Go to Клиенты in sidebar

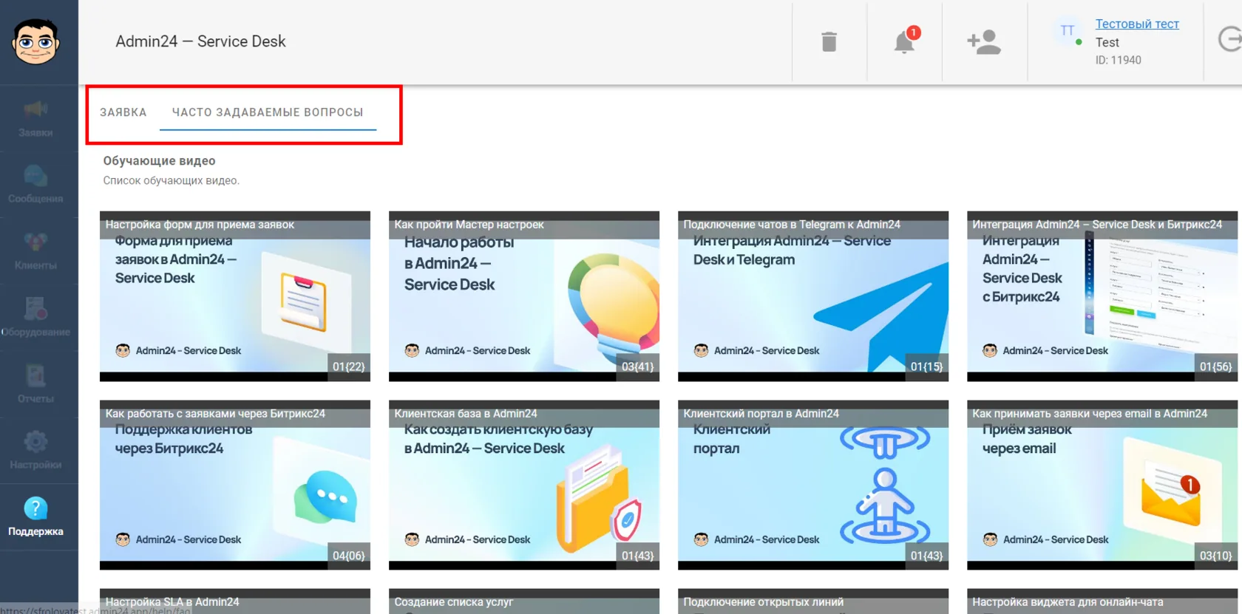[x=35, y=251]
